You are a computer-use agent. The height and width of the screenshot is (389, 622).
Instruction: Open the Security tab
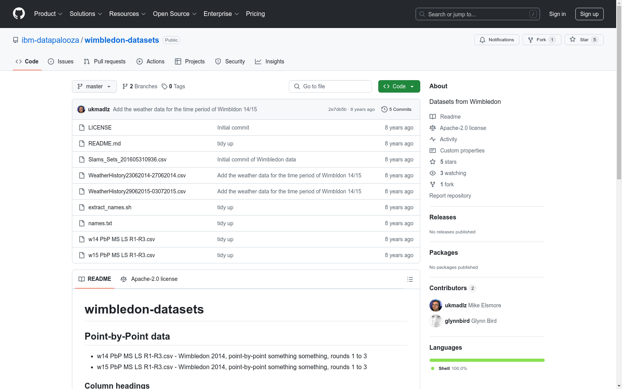click(x=230, y=61)
